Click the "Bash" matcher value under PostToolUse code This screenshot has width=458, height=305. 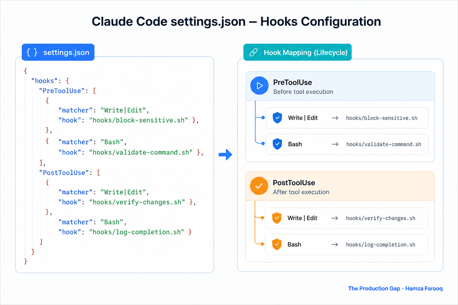[x=112, y=222]
